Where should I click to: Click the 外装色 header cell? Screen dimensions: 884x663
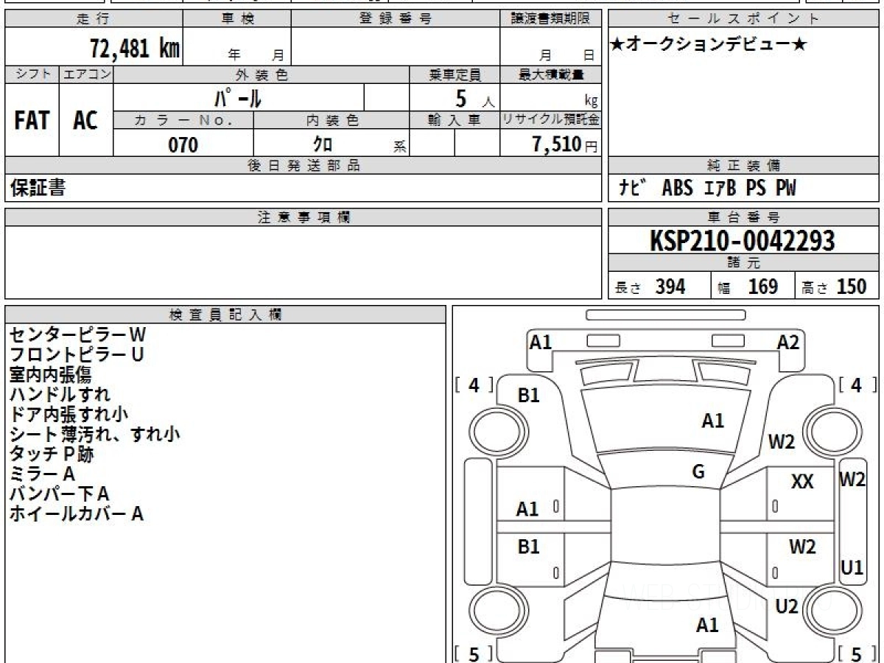click(262, 74)
